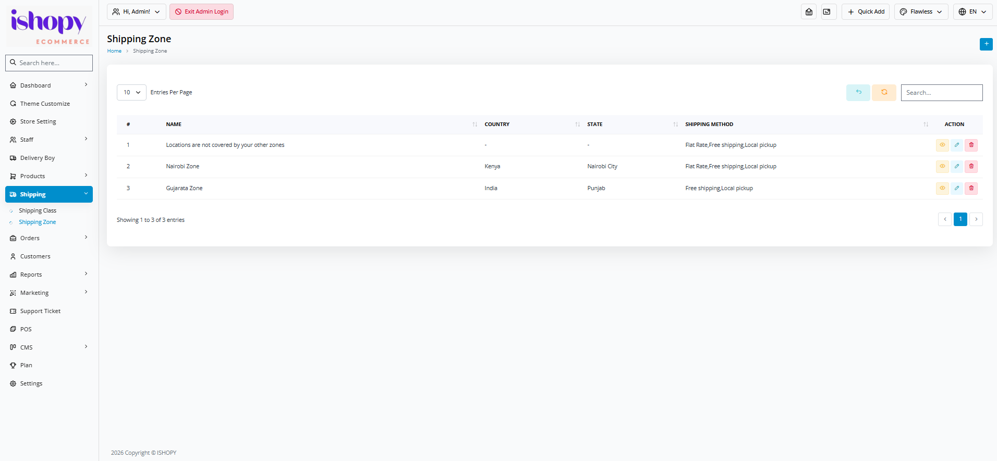Image resolution: width=997 pixels, height=461 pixels.
Task: Edit the Nairobi Zone entry
Action: pyautogui.click(x=956, y=167)
